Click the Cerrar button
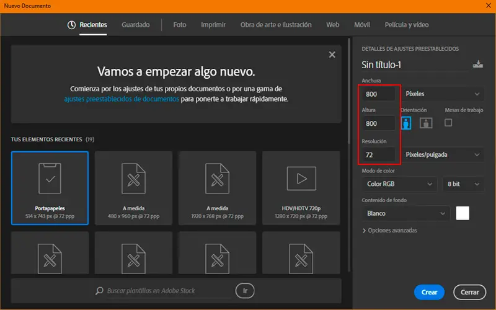Viewport: 496px width, 310px height. pyautogui.click(x=469, y=292)
